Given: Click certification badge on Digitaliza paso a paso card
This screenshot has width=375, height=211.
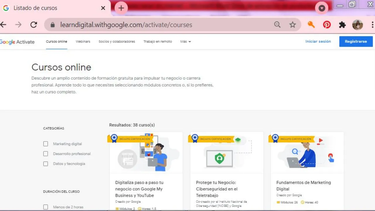Looking at the screenshot, I should pos(131,138).
